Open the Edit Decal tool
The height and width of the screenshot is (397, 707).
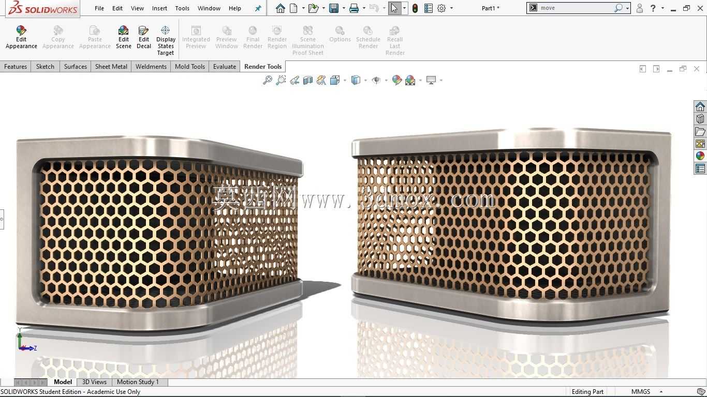coord(144,37)
